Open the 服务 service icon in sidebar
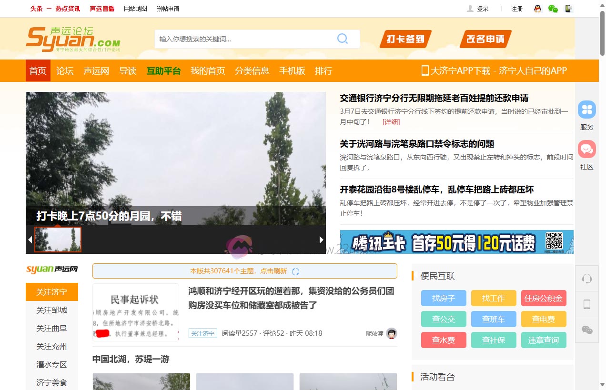606x390 pixels. 586,110
